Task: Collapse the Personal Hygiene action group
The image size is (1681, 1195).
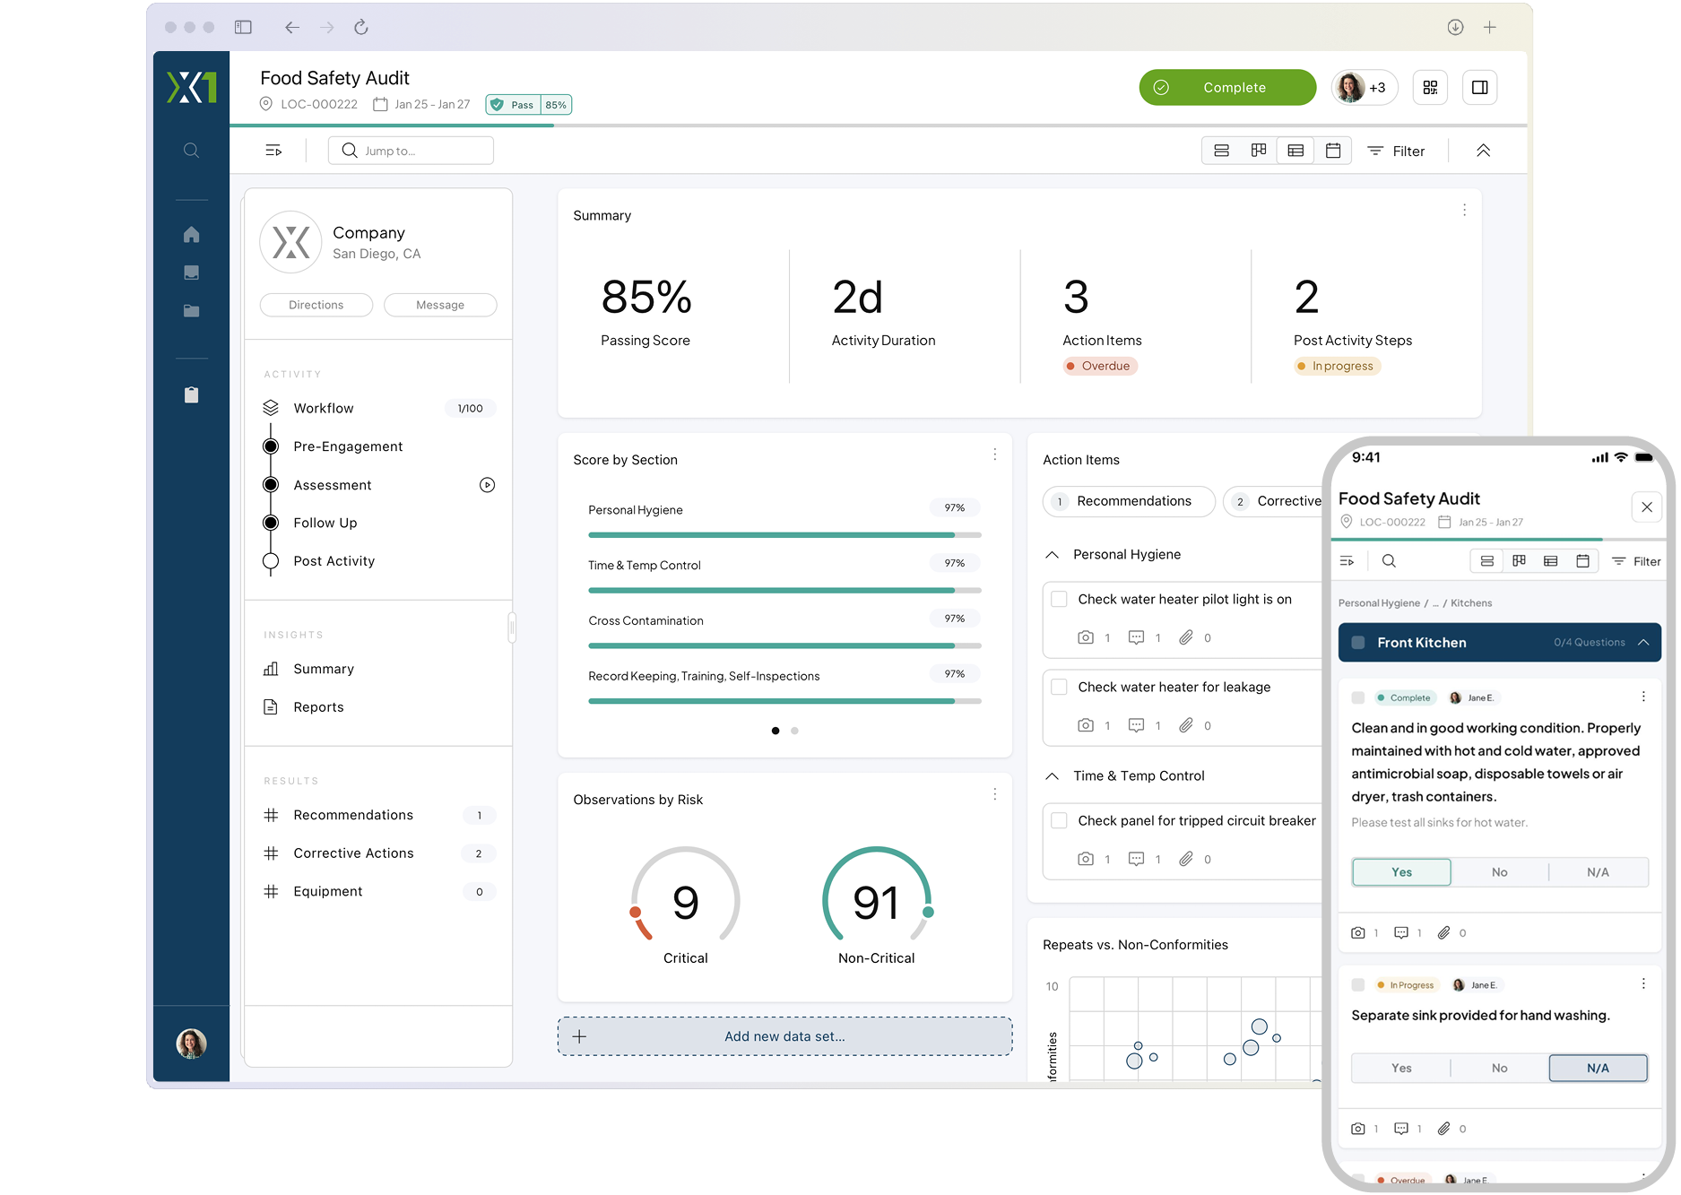Action: 1053,555
